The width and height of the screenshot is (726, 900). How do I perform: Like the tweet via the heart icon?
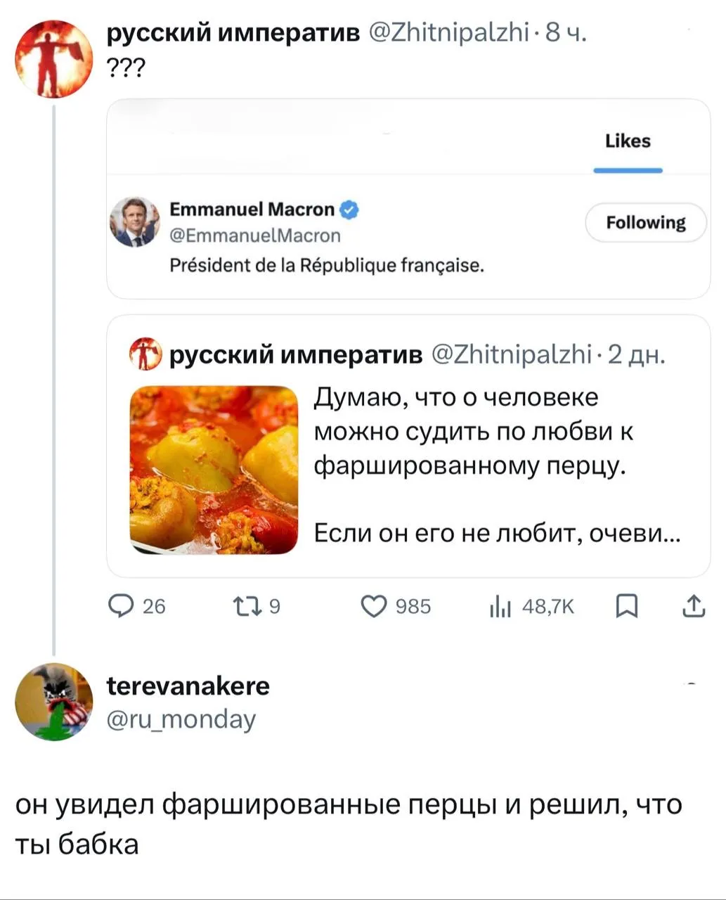point(373,606)
